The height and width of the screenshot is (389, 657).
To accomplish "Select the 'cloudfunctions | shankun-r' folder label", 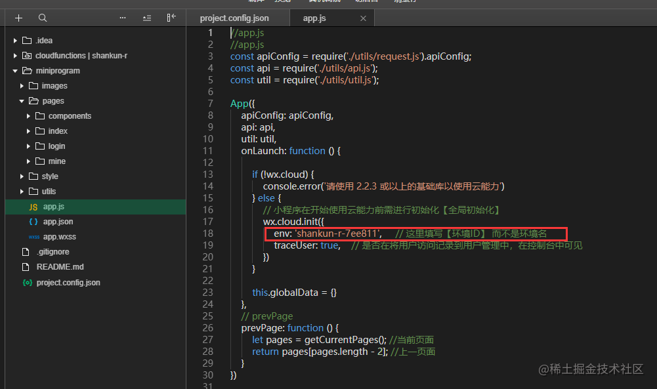I will click(81, 56).
